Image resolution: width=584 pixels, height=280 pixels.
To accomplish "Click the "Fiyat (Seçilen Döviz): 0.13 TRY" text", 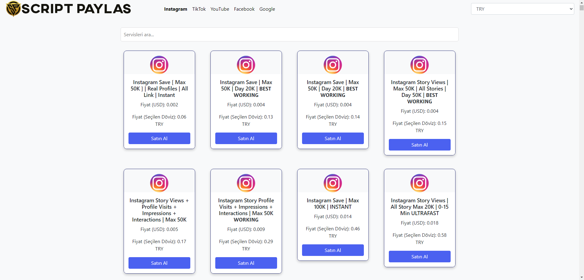I will 246,121.
